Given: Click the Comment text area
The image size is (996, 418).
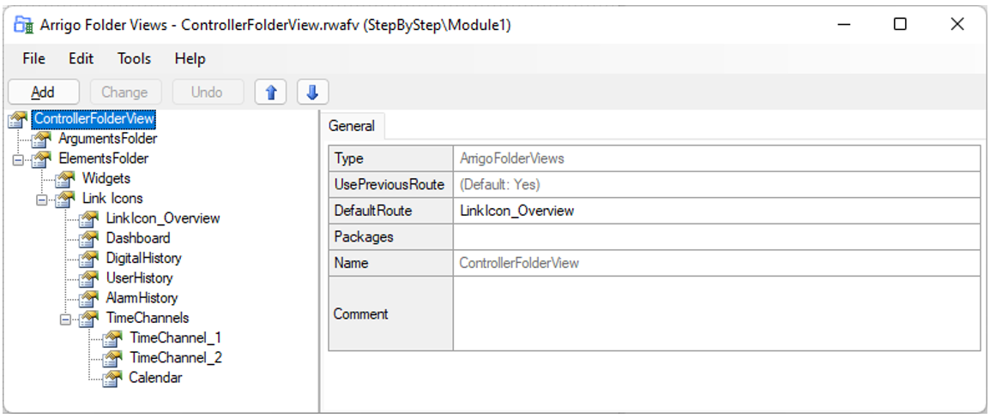Looking at the screenshot, I should [716, 313].
